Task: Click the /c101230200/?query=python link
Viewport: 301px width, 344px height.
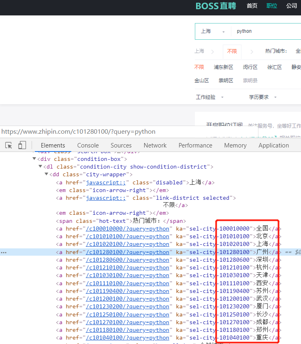Action: coord(128,306)
